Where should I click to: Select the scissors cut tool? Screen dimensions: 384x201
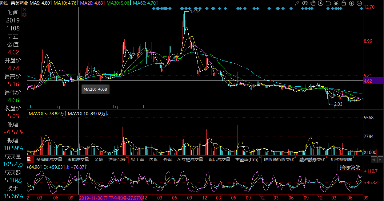[x=336, y=3]
